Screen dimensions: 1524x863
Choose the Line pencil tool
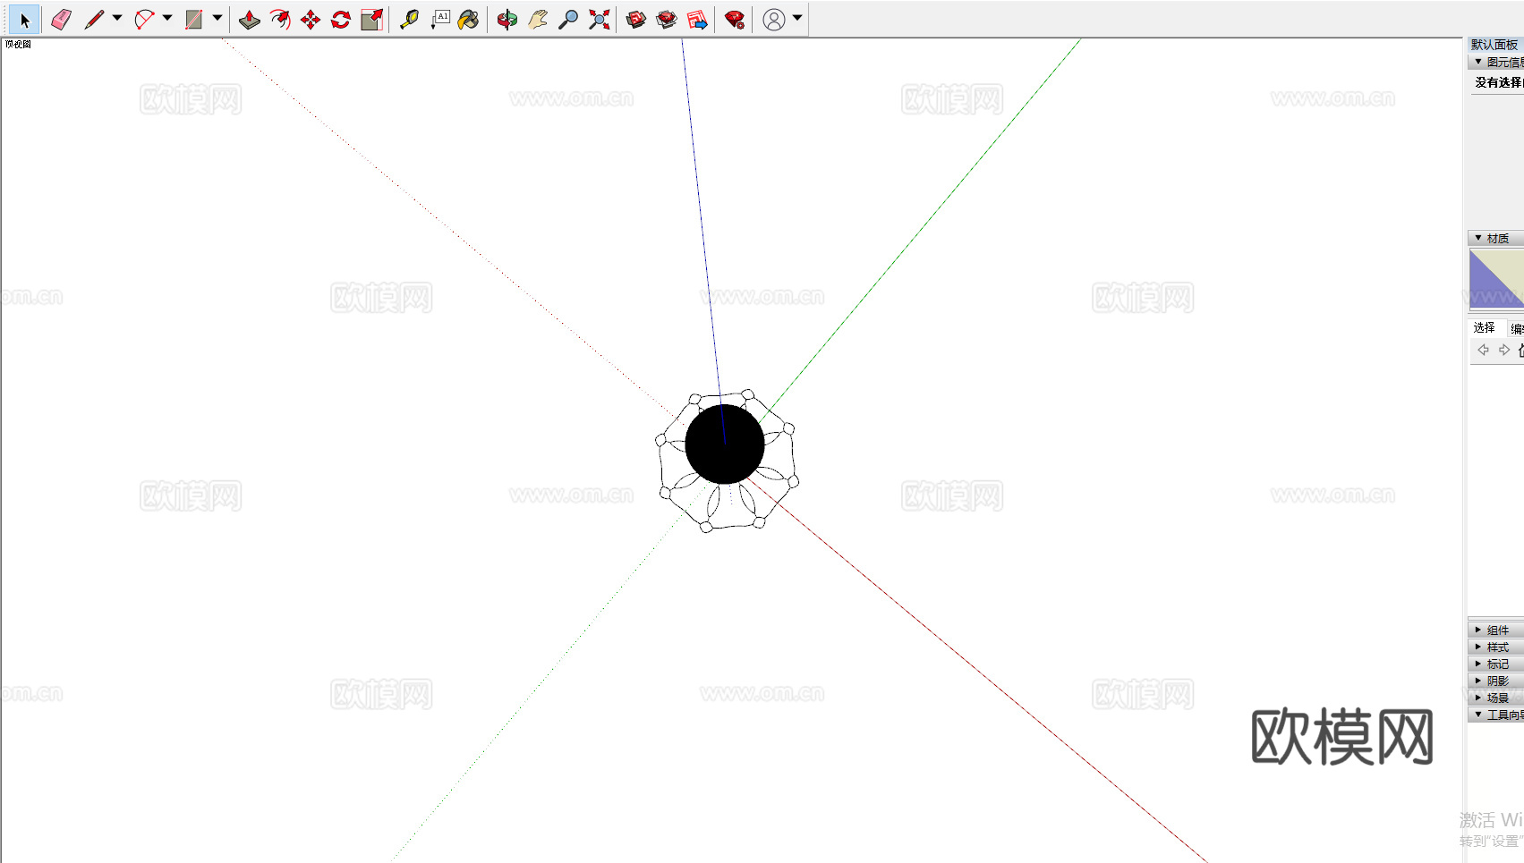point(94,20)
